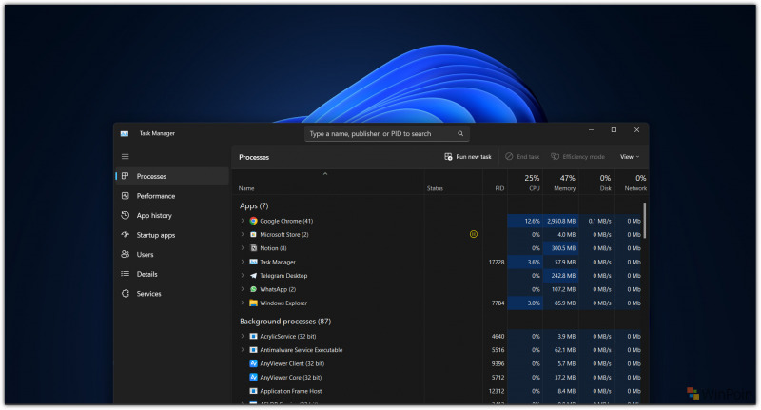Expand the Notion process group
This screenshot has height=410, width=761.
click(243, 248)
